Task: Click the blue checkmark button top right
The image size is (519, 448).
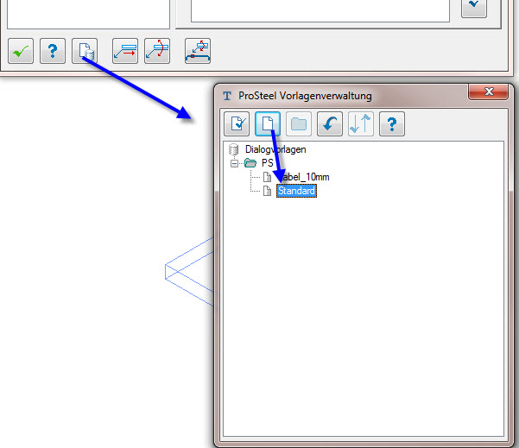Action: (474, 6)
